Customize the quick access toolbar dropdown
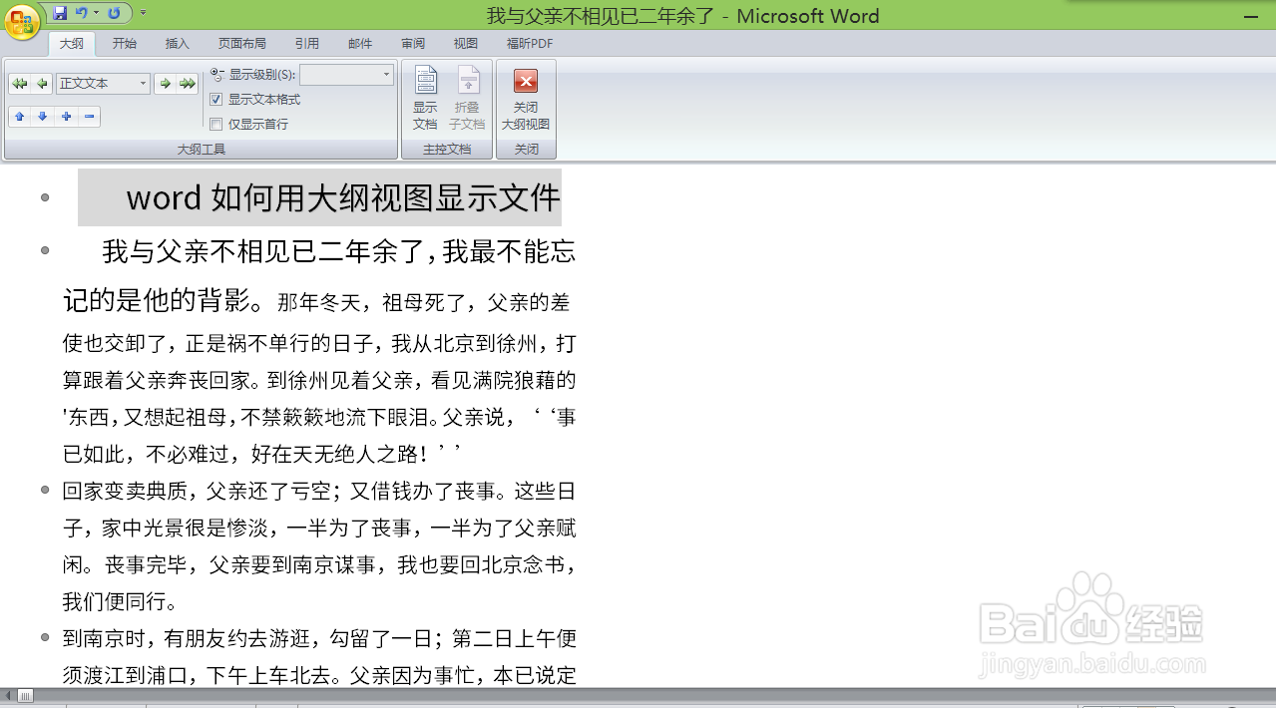The height and width of the screenshot is (708, 1276). click(x=143, y=13)
